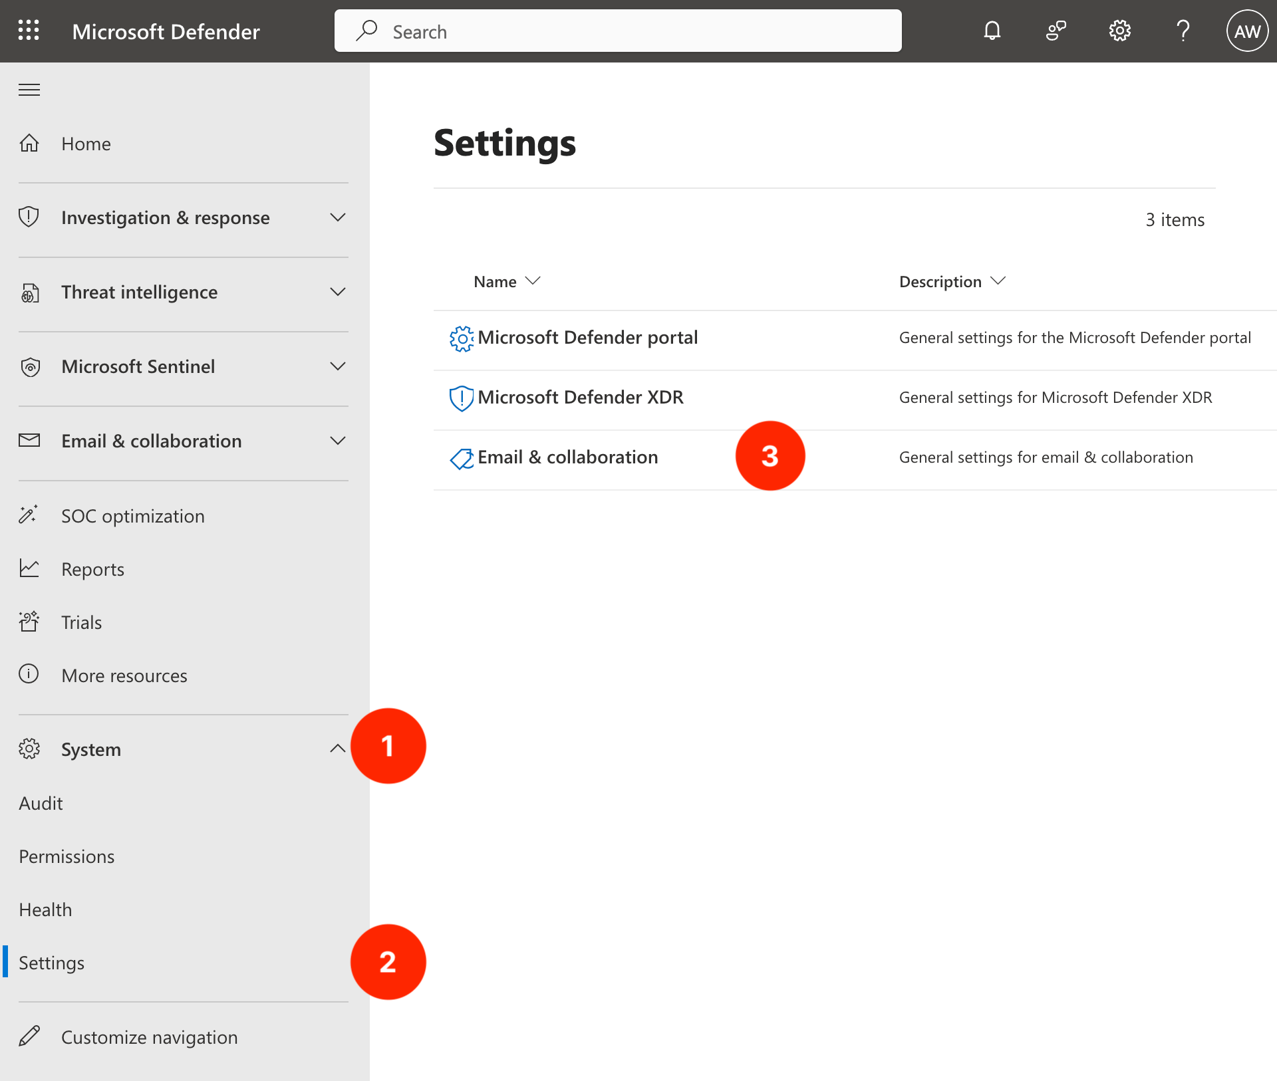Click the settings gear in top bar
1277x1081 pixels.
click(1119, 31)
